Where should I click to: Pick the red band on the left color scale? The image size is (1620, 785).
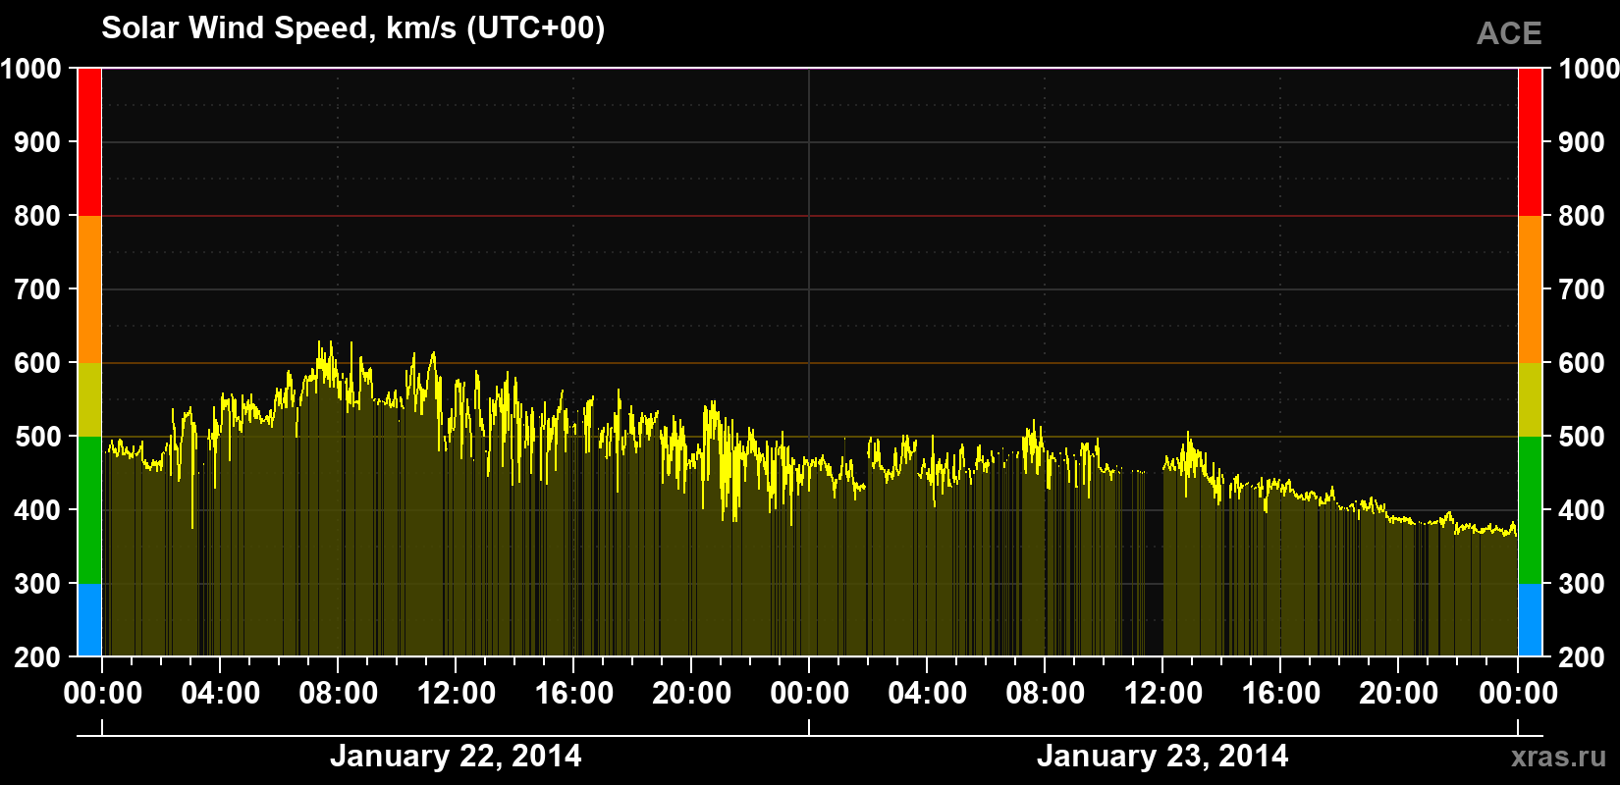(x=89, y=142)
